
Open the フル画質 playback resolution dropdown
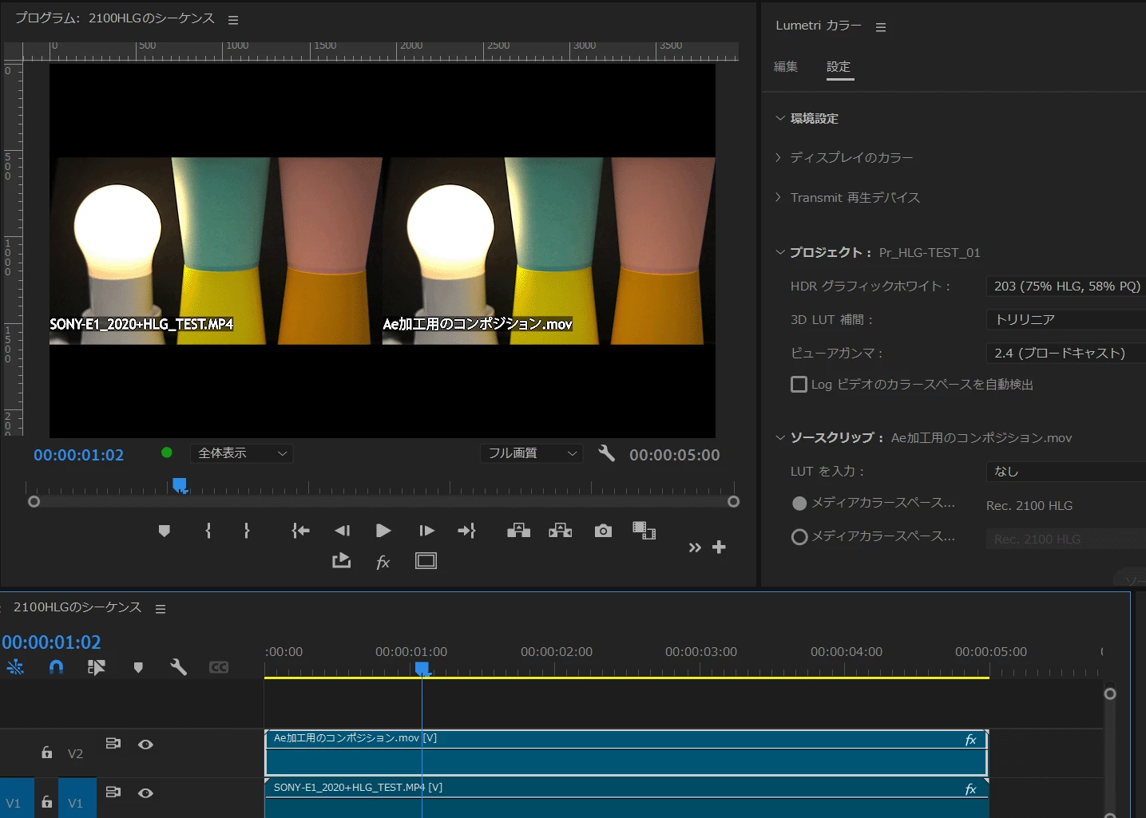click(531, 453)
